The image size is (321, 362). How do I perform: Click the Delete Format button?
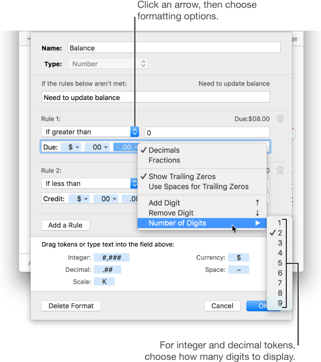71,306
